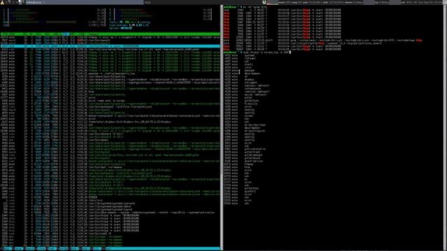Click F4 Filter in htop function bar
Image resolution: width=447 pixels, height=251 pixels.
(x=41, y=249)
